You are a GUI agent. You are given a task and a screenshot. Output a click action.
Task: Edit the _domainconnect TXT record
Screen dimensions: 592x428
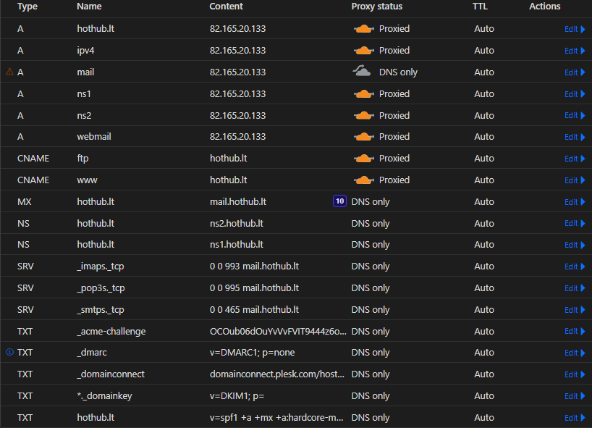575,374
